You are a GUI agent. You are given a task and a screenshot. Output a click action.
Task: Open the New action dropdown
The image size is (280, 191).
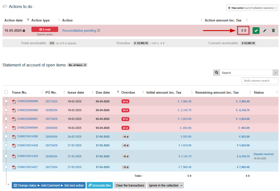pos(252,8)
